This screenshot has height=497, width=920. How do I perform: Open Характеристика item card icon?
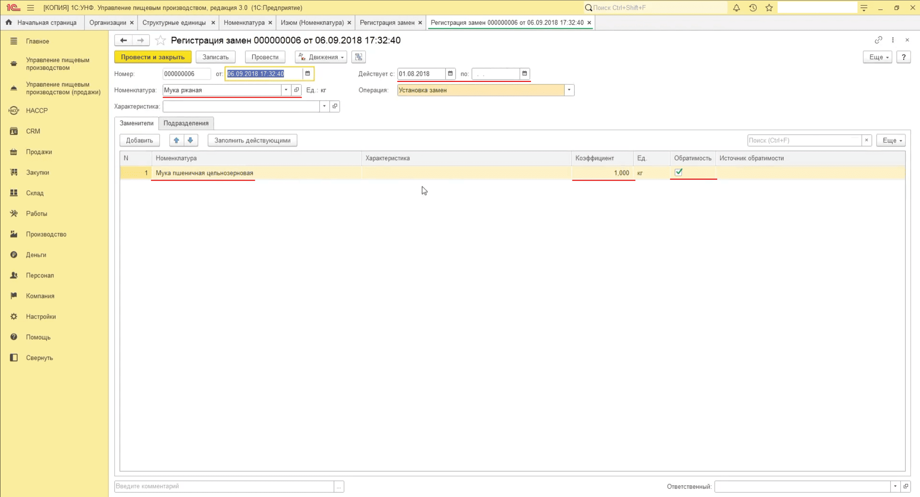(x=335, y=106)
